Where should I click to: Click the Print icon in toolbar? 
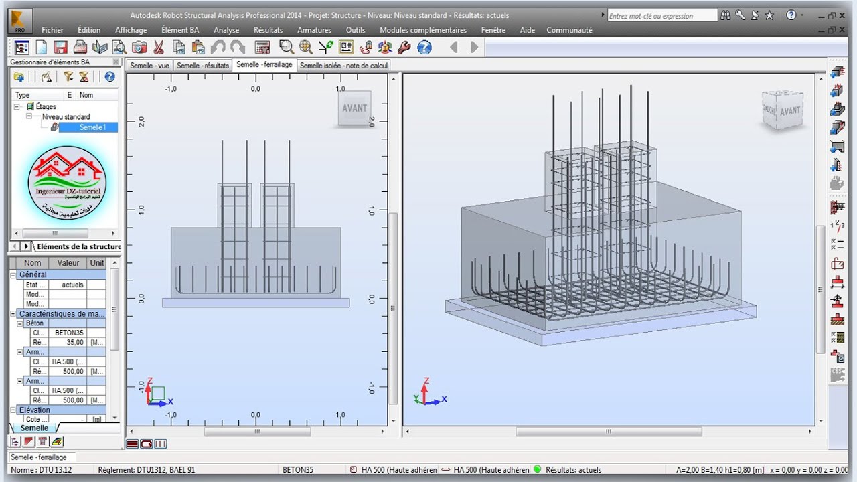point(80,47)
